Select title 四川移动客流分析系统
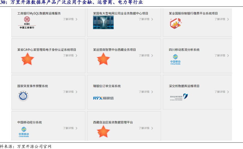This screenshot has height=149, width=243. pos(184,50)
